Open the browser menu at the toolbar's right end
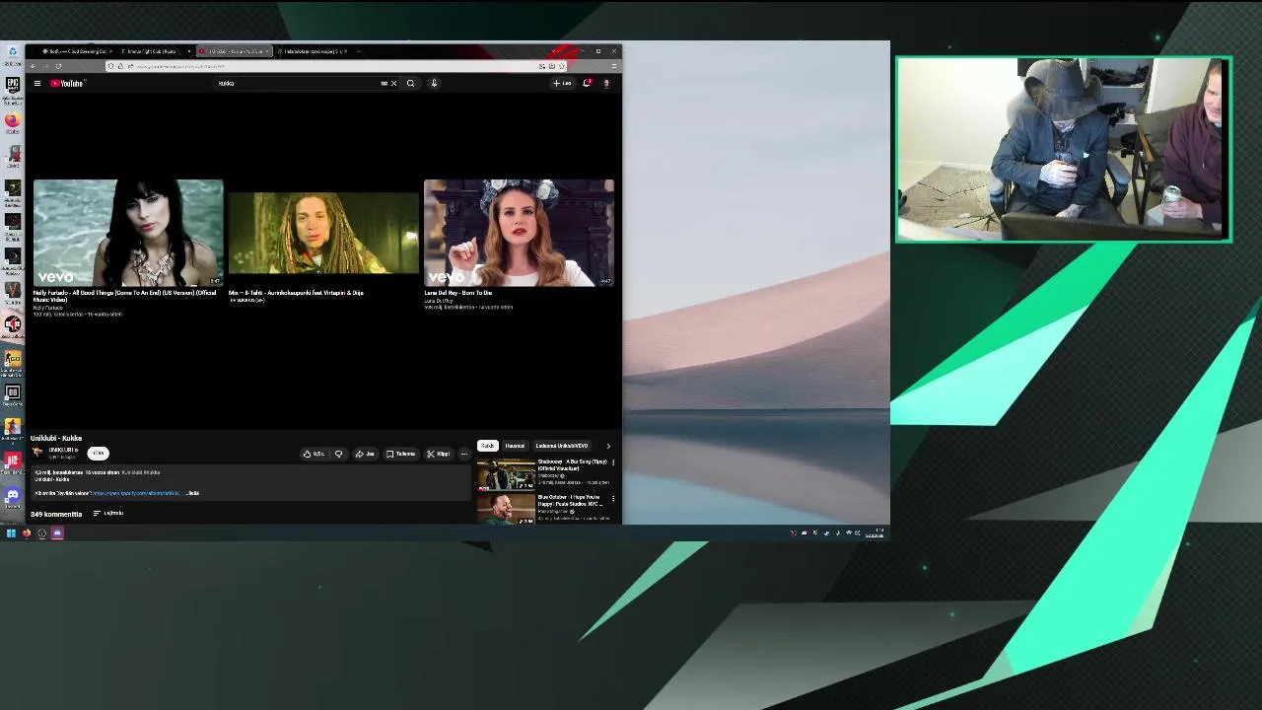The height and width of the screenshot is (710, 1262). pyautogui.click(x=613, y=66)
